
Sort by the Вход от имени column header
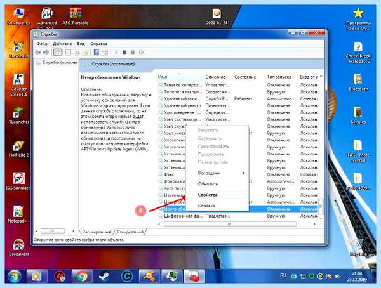click(309, 77)
